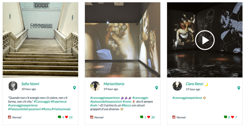Click location pin on Clara Renzi's post
245x127 pixels.
point(239,88)
